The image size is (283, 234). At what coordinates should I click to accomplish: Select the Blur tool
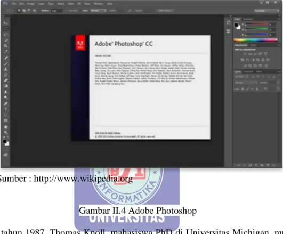pyautogui.click(x=5, y=92)
